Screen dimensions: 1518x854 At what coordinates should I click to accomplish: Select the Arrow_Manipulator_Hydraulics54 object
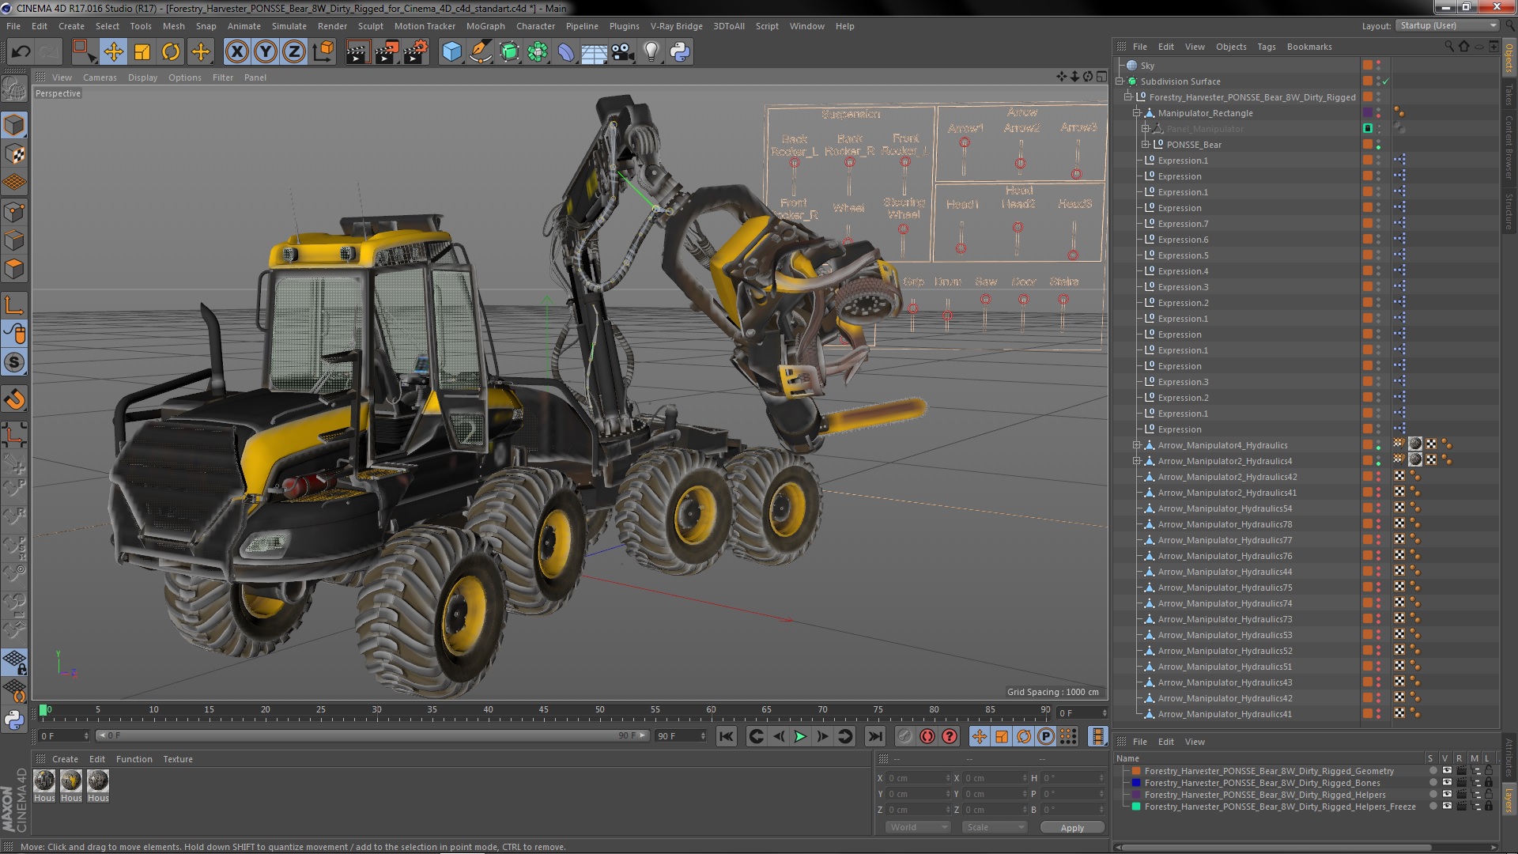coord(1225,508)
